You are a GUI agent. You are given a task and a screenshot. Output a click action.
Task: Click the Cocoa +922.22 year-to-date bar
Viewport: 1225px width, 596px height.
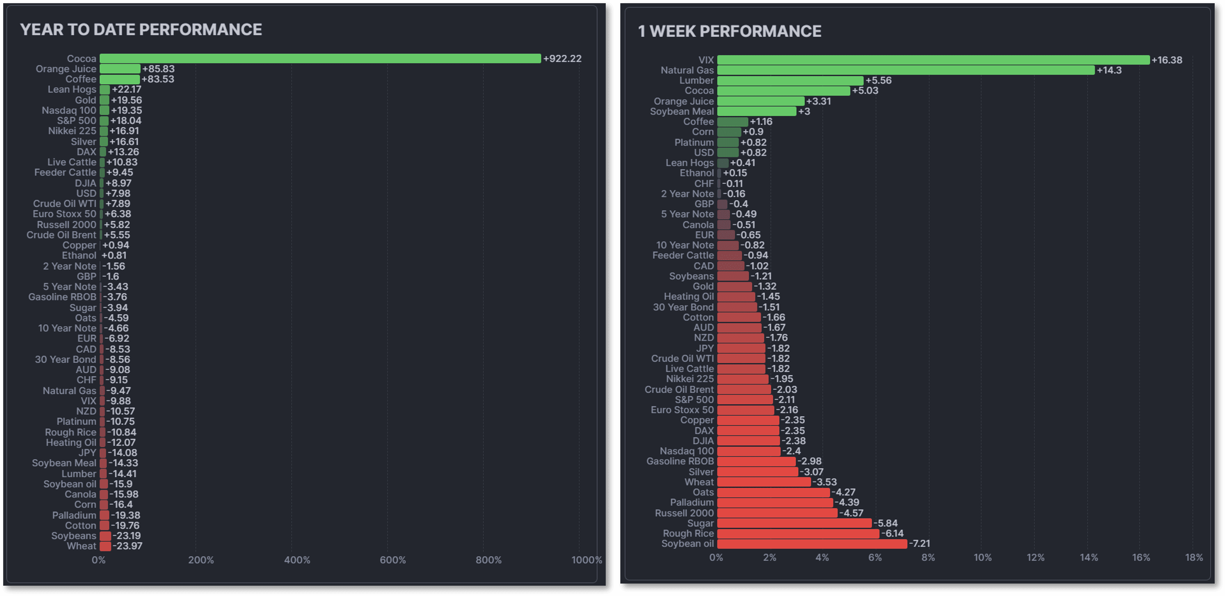(x=320, y=58)
